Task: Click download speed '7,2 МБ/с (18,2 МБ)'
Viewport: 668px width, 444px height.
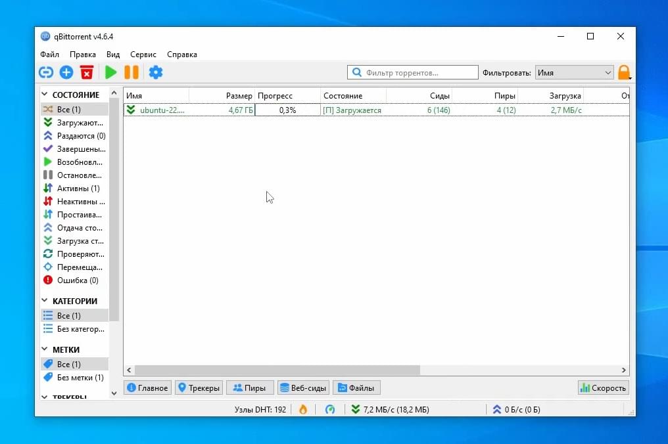Action: 390,410
